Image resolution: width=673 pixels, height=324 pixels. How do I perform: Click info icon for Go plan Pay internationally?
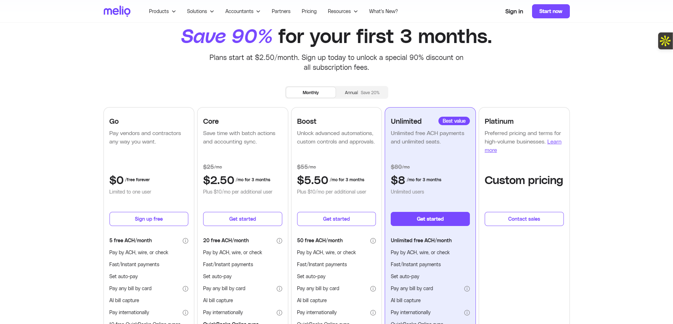[x=185, y=313]
